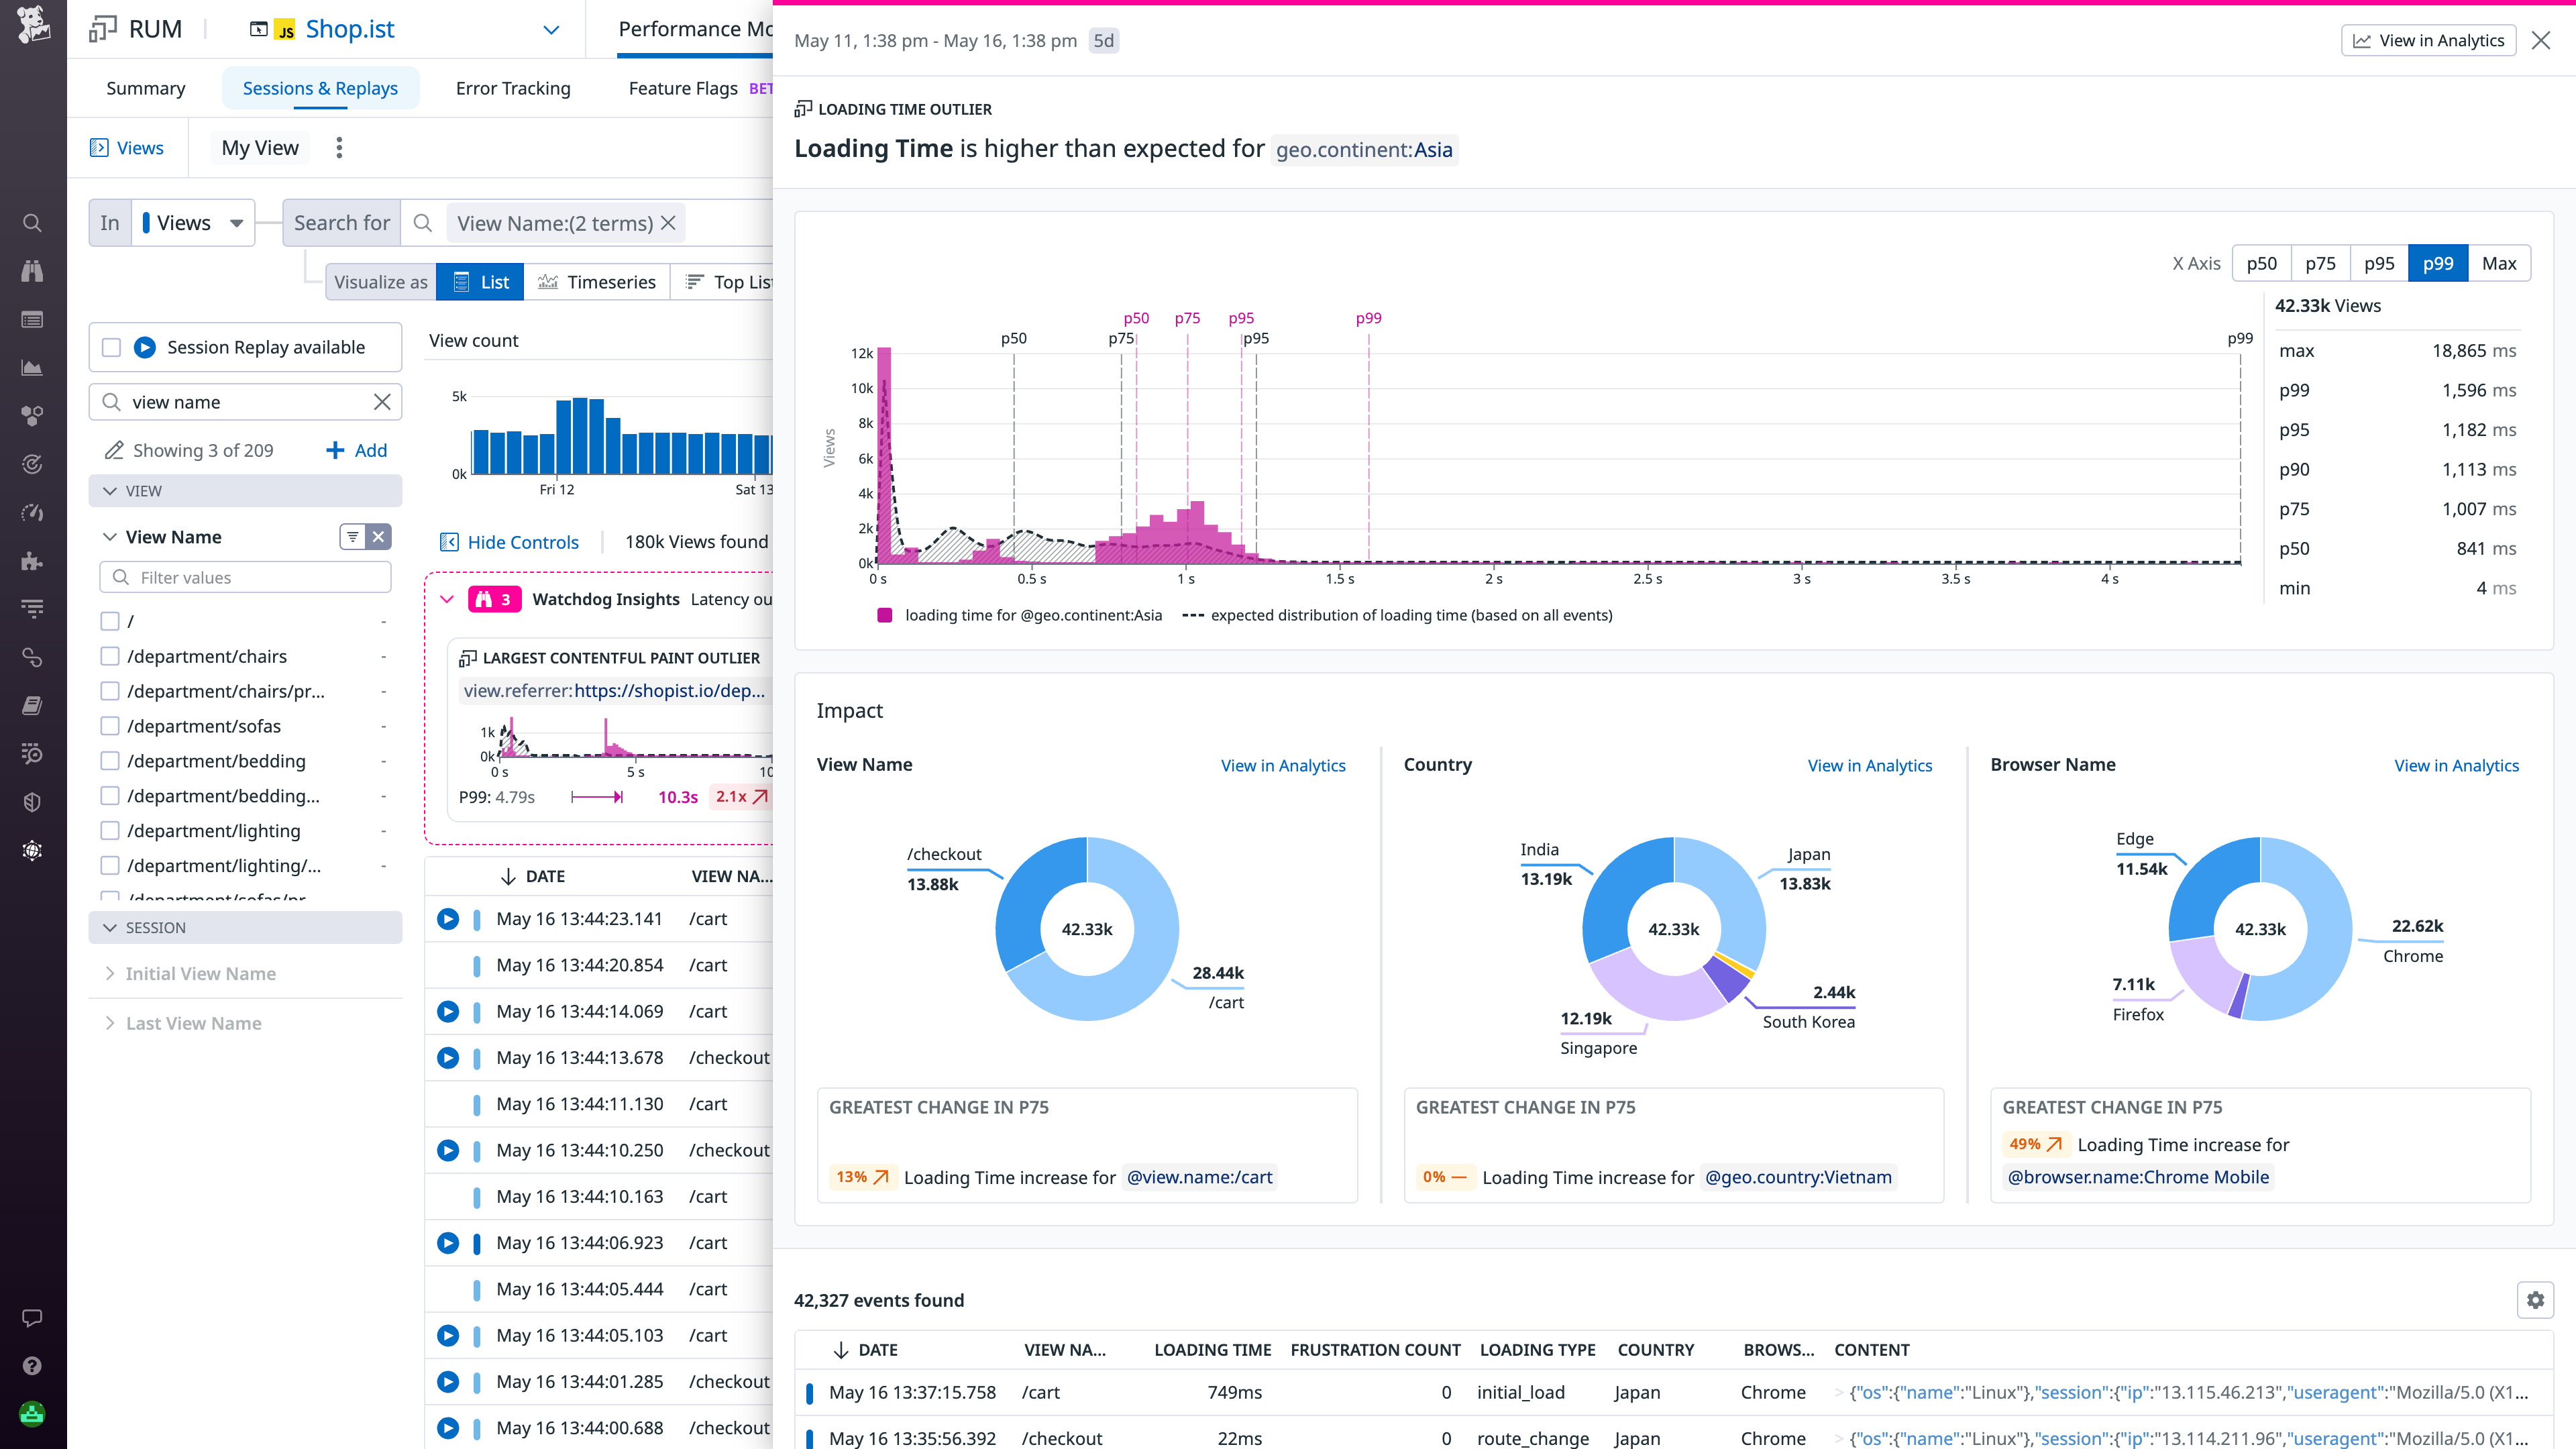Select the p50 X Axis percentile option
The image size is (2576, 1449).
click(2261, 263)
